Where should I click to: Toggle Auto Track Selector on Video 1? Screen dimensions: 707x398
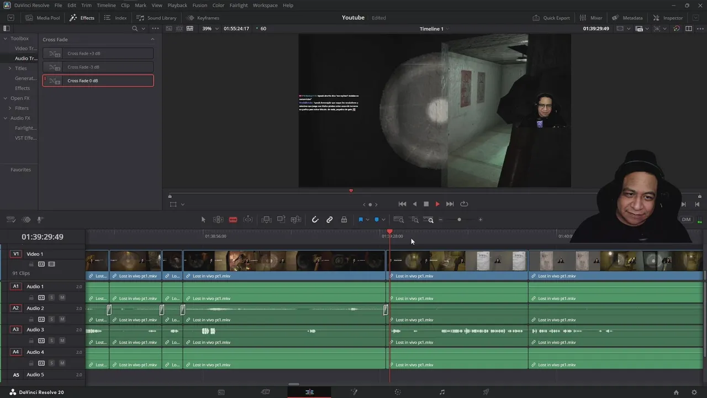41,264
